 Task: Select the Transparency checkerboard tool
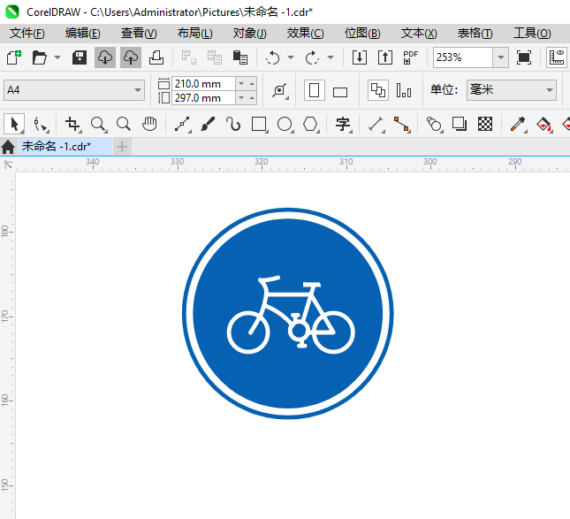tap(485, 125)
